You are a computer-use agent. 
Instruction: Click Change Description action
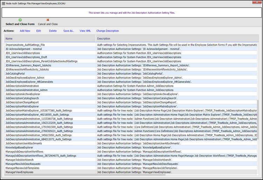point(108,31)
